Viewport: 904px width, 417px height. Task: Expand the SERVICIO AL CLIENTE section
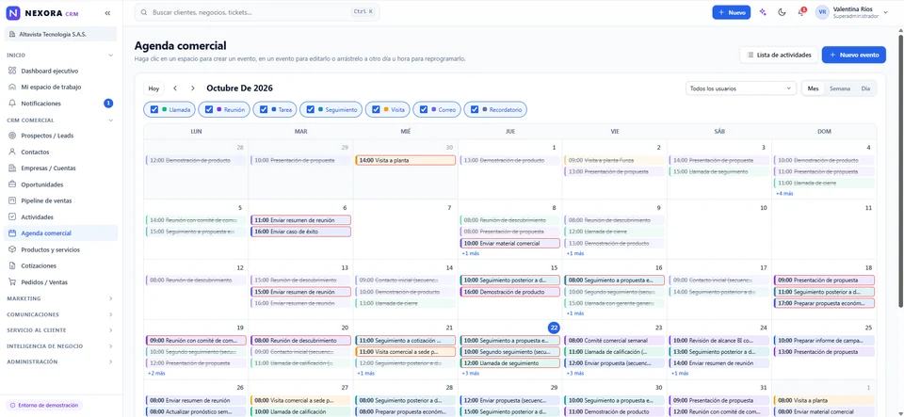tap(111, 330)
